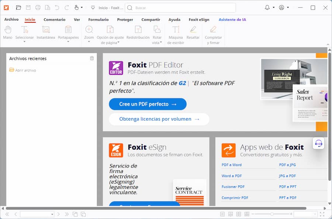Switch to the Formulario tab
Screen dimensions: 332x219
pyautogui.click(x=98, y=20)
